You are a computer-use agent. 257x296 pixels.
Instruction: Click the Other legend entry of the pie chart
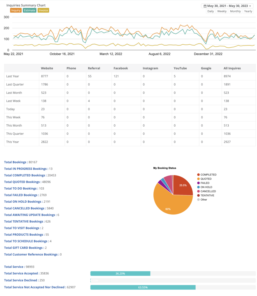tap(202, 200)
